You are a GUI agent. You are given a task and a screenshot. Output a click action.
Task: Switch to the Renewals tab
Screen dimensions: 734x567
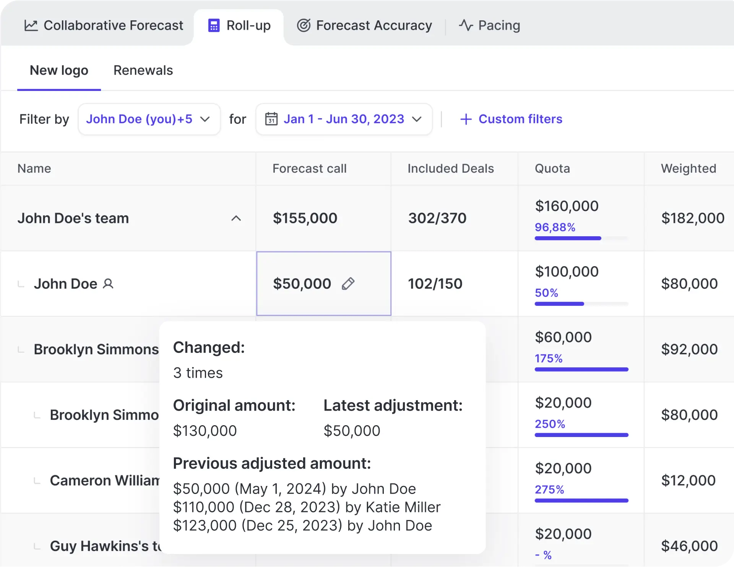point(143,70)
